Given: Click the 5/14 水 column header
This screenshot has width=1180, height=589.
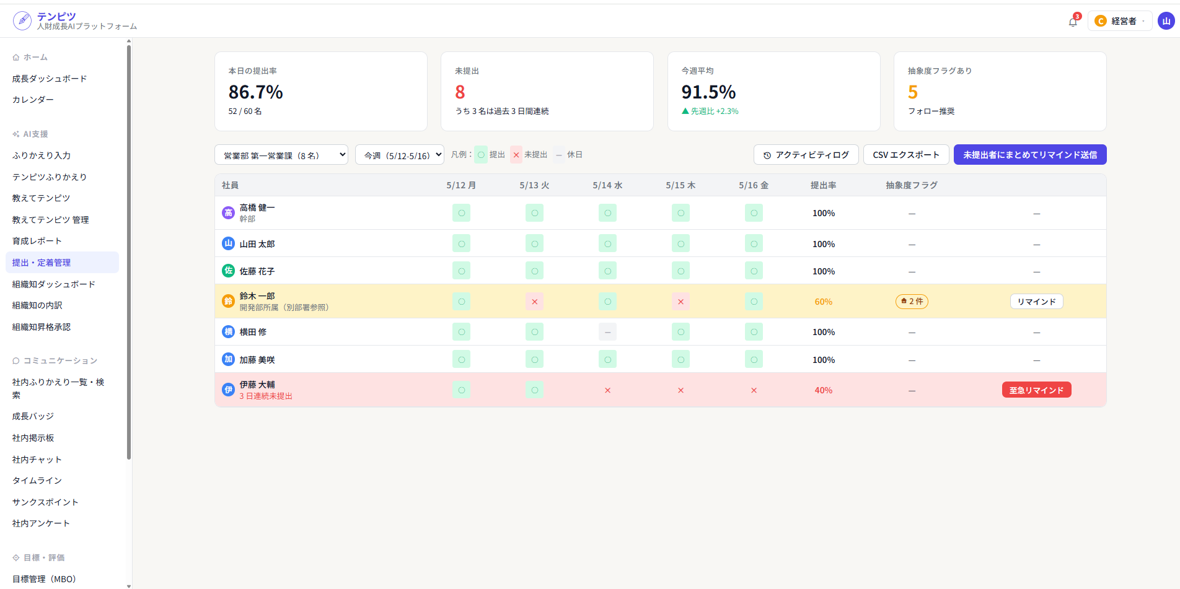Looking at the screenshot, I should [607, 185].
